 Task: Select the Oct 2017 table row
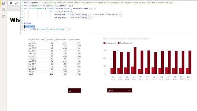pos(54,67)
